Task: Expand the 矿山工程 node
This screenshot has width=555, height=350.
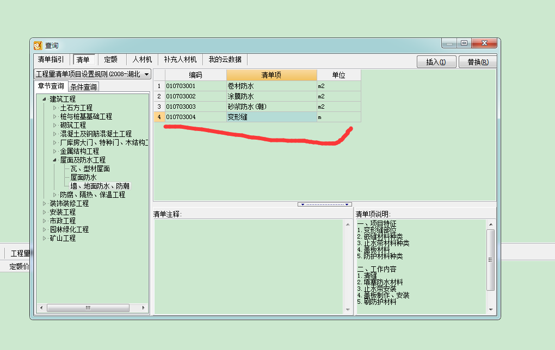Action: (x=44, y=238)
